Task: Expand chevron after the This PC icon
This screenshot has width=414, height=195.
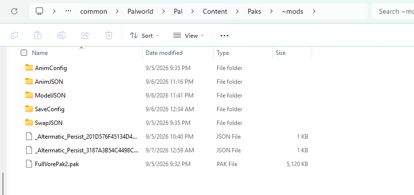Action: (x=54, y=11)
